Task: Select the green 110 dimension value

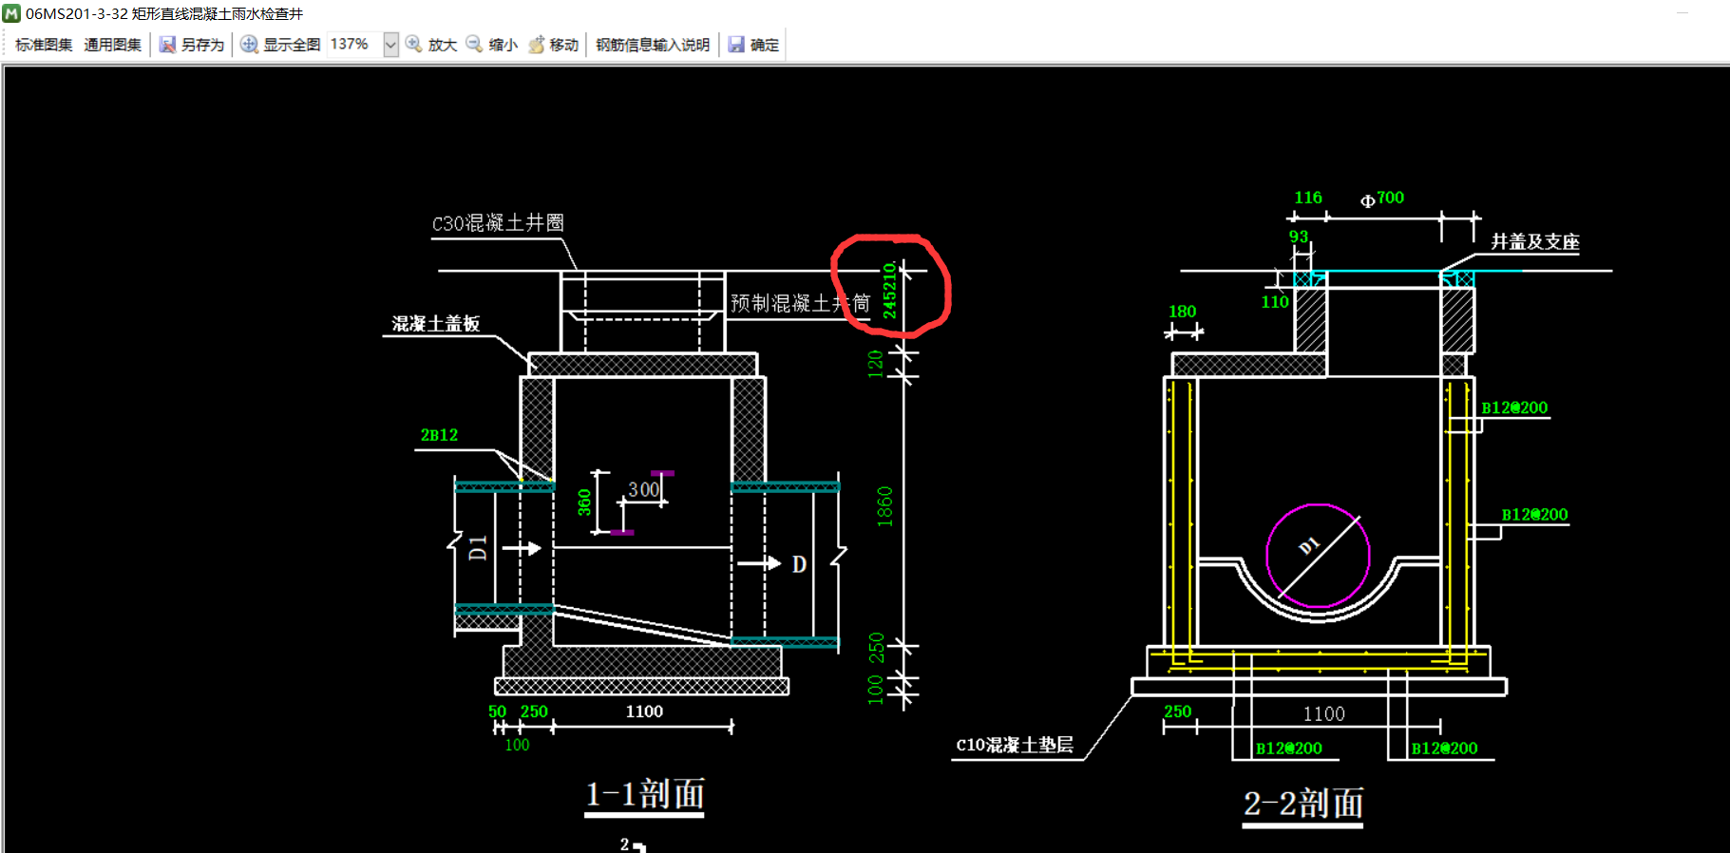Action: pyautogui.click(x=1275, y=302)
